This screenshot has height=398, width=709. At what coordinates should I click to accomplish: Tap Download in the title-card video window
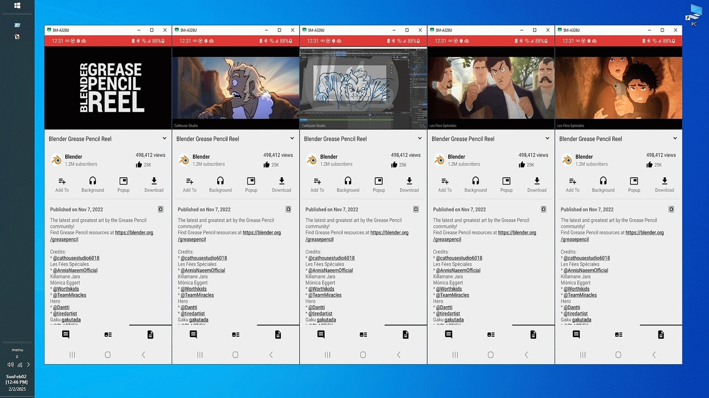coord(154,185)
